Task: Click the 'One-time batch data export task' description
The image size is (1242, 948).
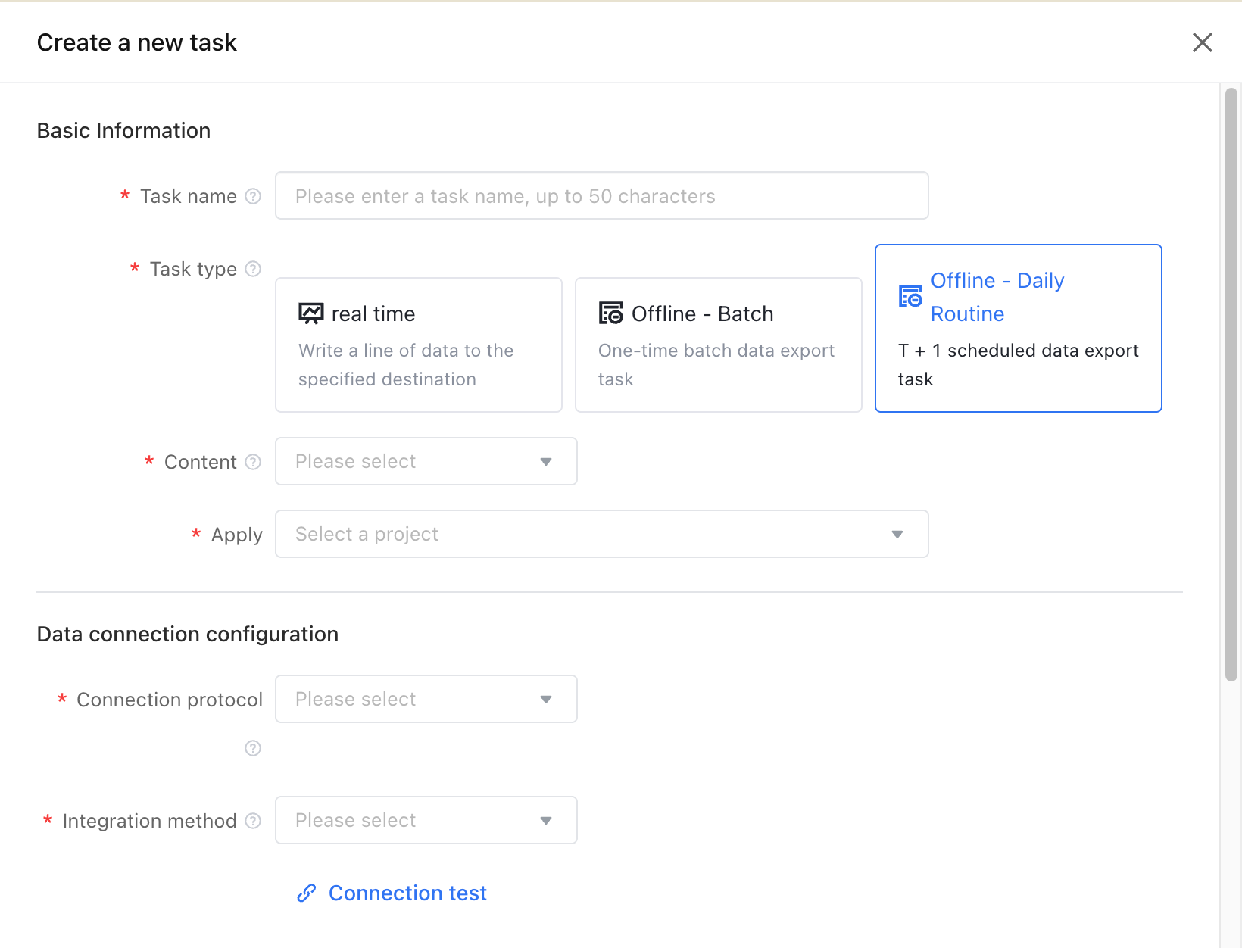Action: (x=716, y=365)
